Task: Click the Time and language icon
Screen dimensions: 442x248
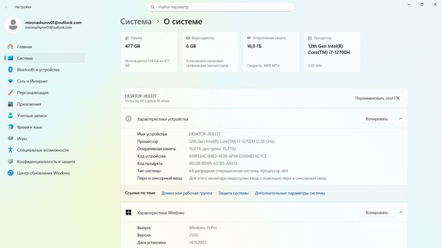Action: (x=11, y=127)
